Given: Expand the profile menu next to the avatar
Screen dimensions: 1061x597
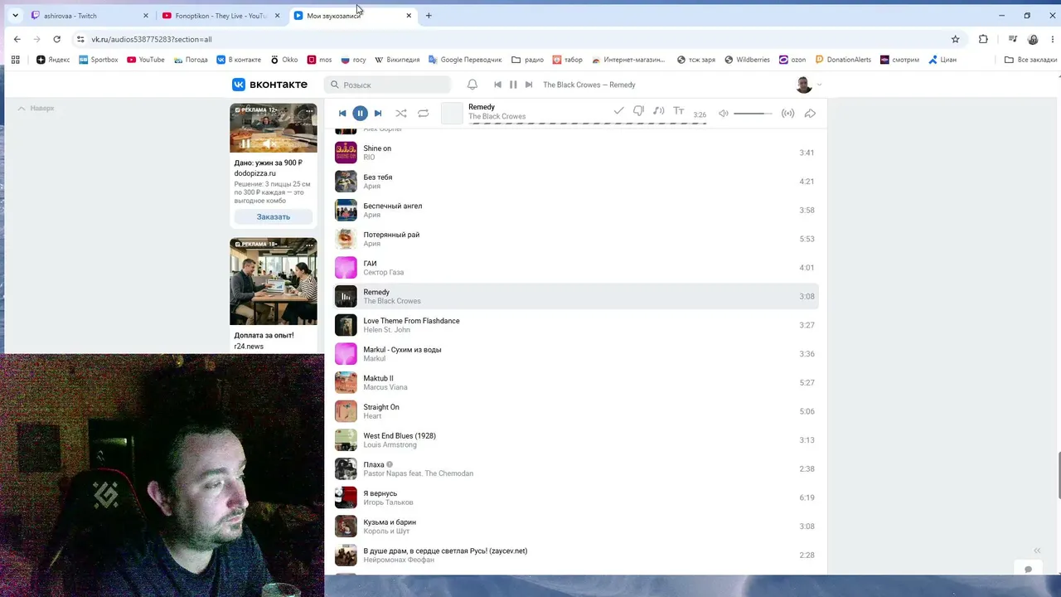Looking at the screenshot, I should pyautogui.click(x=820, y=85).
